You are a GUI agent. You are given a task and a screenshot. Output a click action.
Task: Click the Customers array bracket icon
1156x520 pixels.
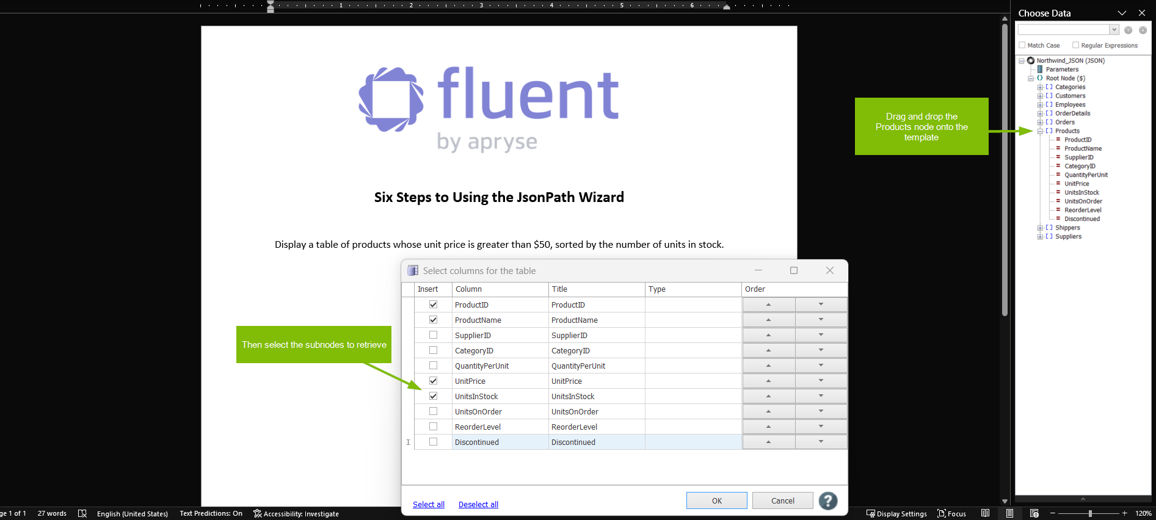(x=1049, y=96)
